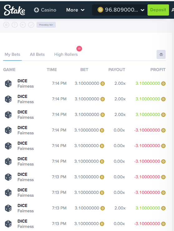Mute game sound via speaker icon

pos(23,25)
